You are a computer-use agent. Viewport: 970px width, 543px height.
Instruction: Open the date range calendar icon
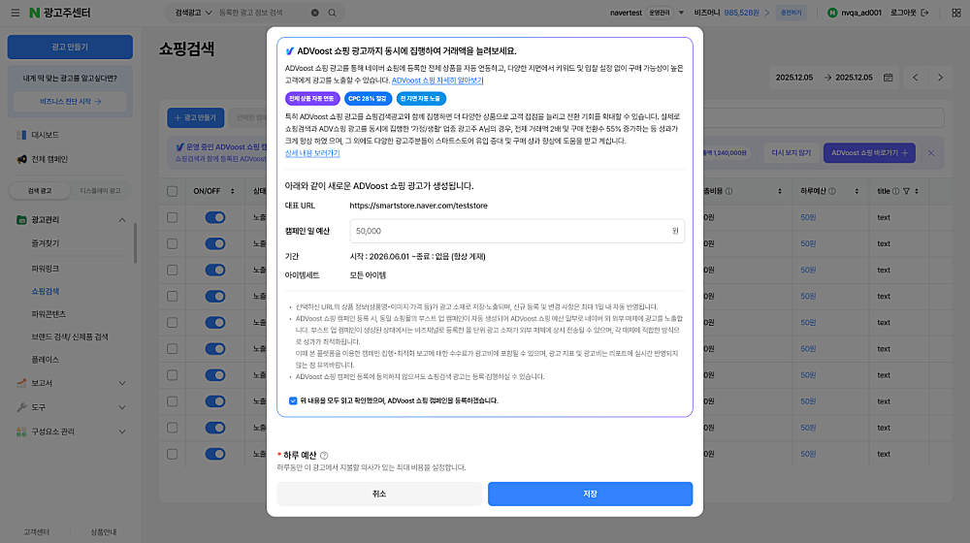click(x=888, y=78)
